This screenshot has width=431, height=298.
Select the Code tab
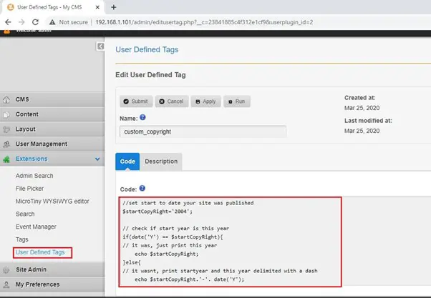click(x=127, y=162)
